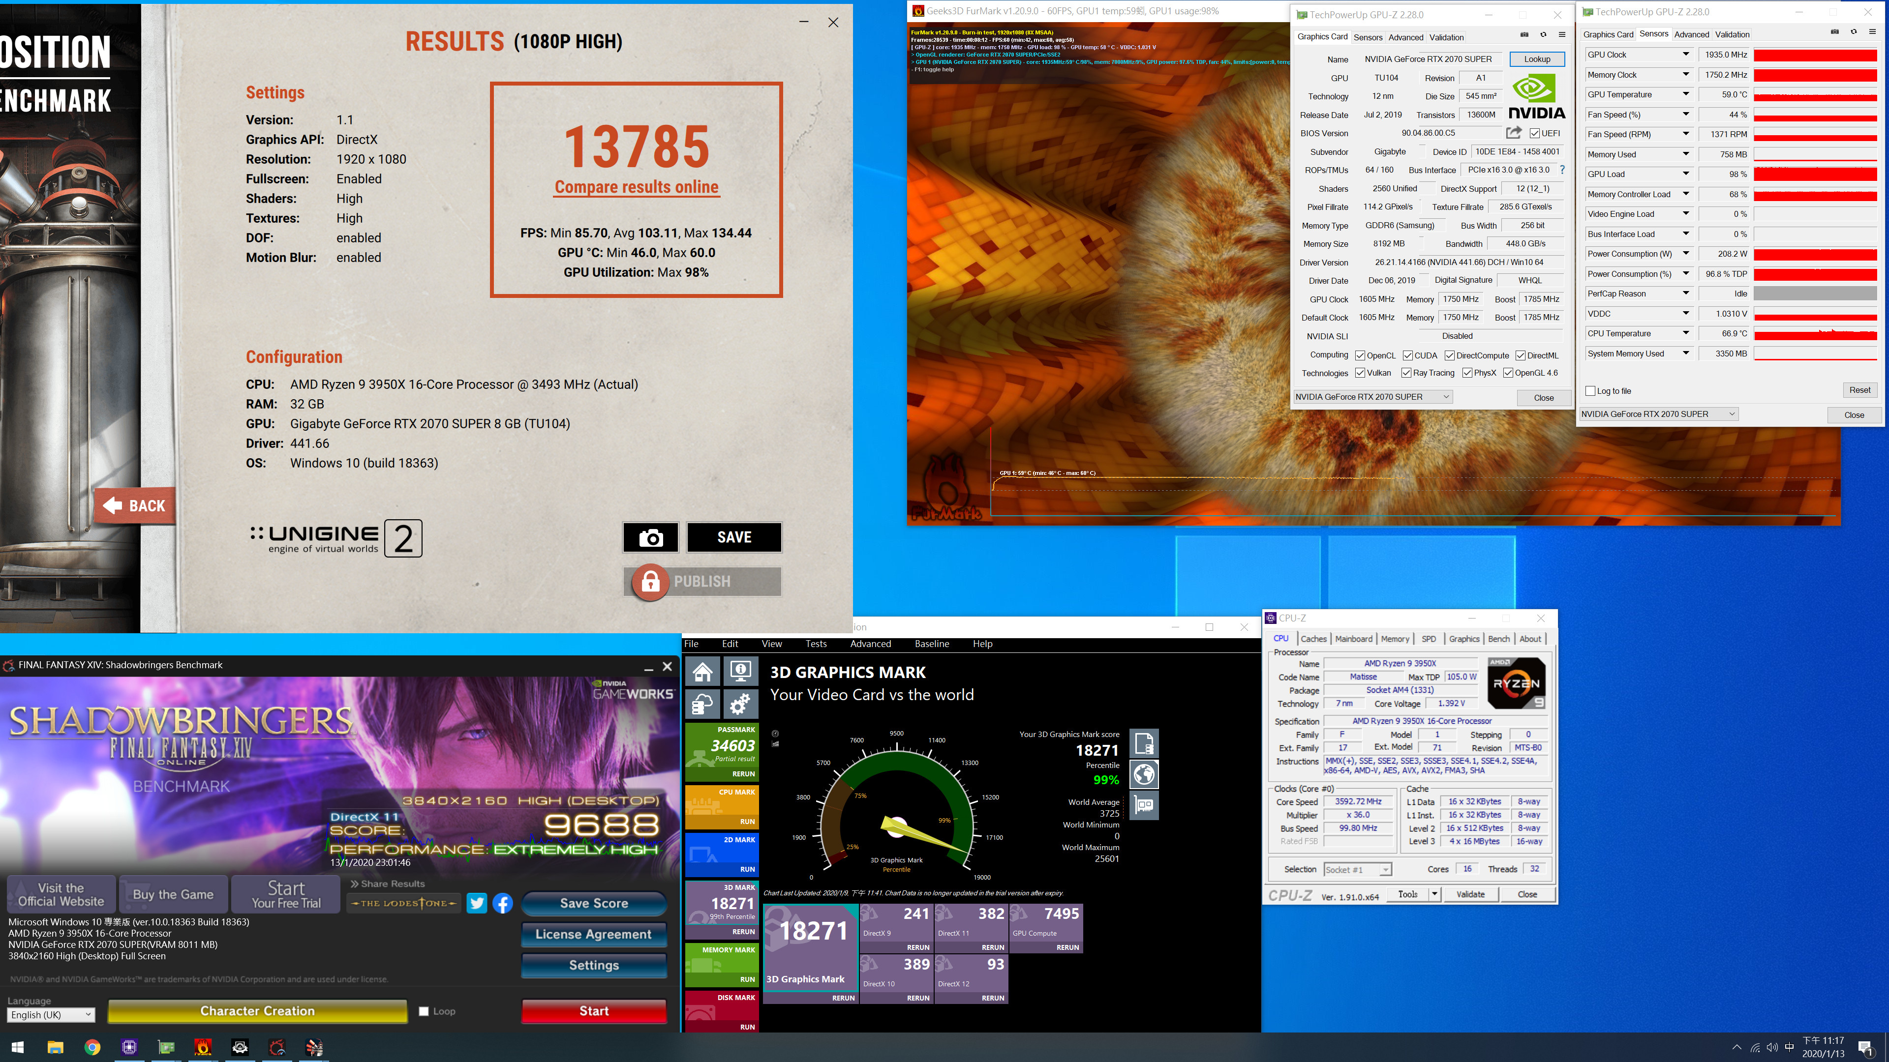Viewport: 1889px width, 1062px height.
Task: Expand the Power Consumption (W) sensor dropdown arrow
Action: 1685,254
